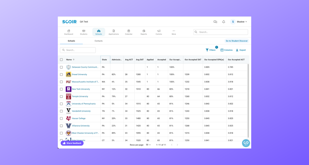Open the More ellipsis menu

(174, 32)
